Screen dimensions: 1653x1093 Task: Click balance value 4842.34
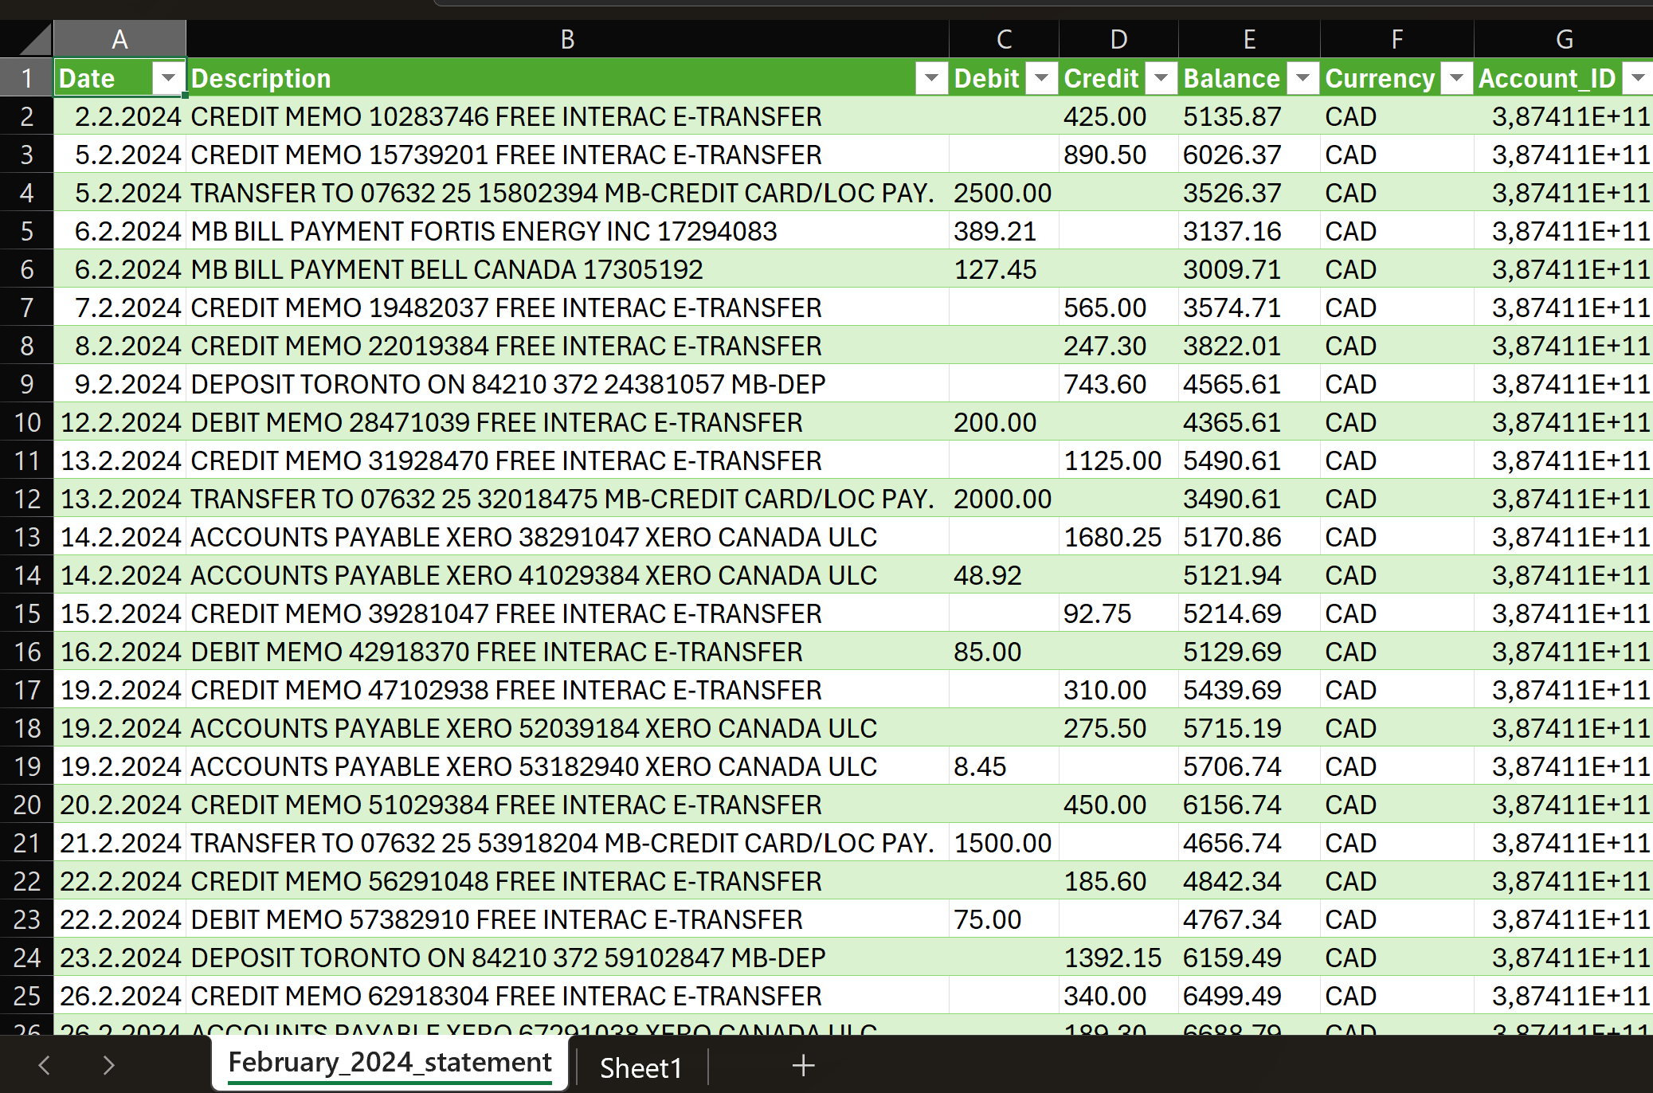click(1249, 881)
